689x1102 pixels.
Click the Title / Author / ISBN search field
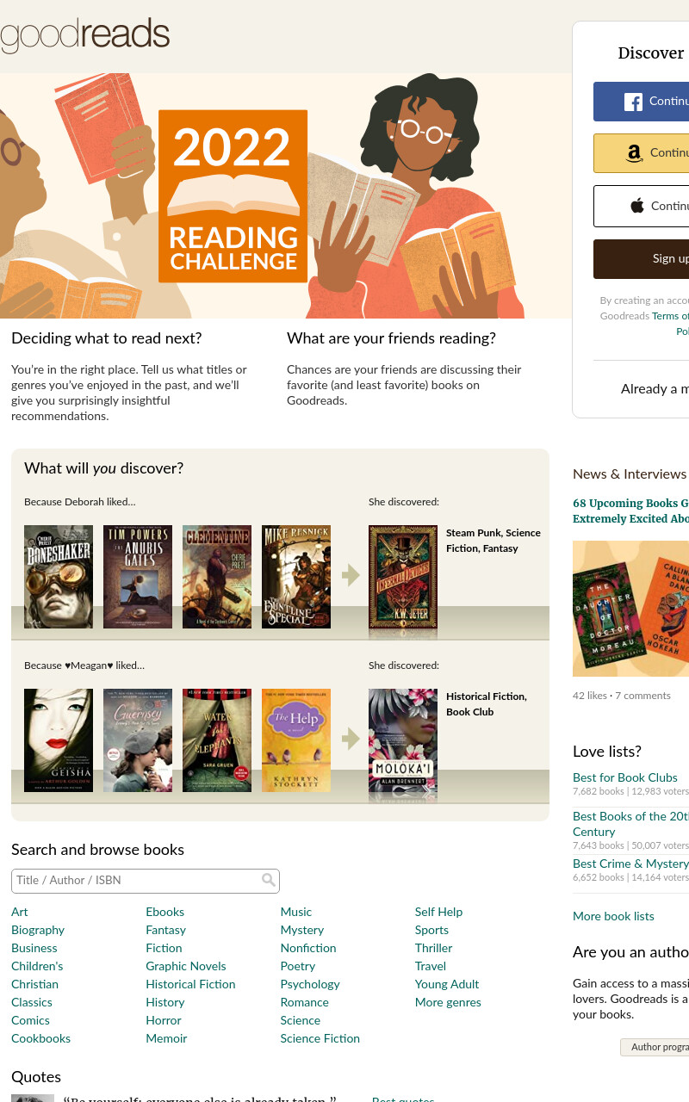click(146, 881)
